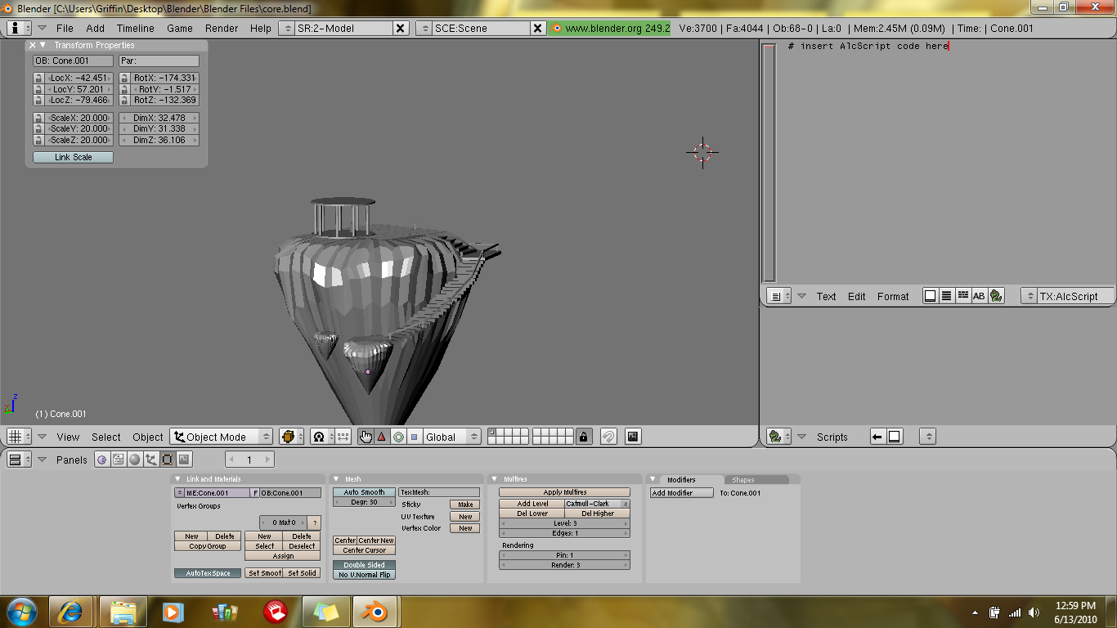The image size is (1117, 628).
Task: Toggle the Auto Smooth button
Action: point(364,492)
